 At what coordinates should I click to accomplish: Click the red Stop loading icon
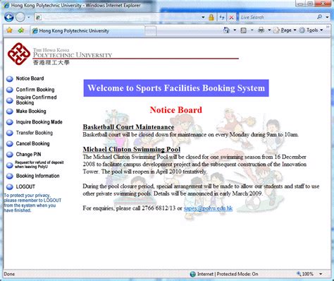pos(231,17)
